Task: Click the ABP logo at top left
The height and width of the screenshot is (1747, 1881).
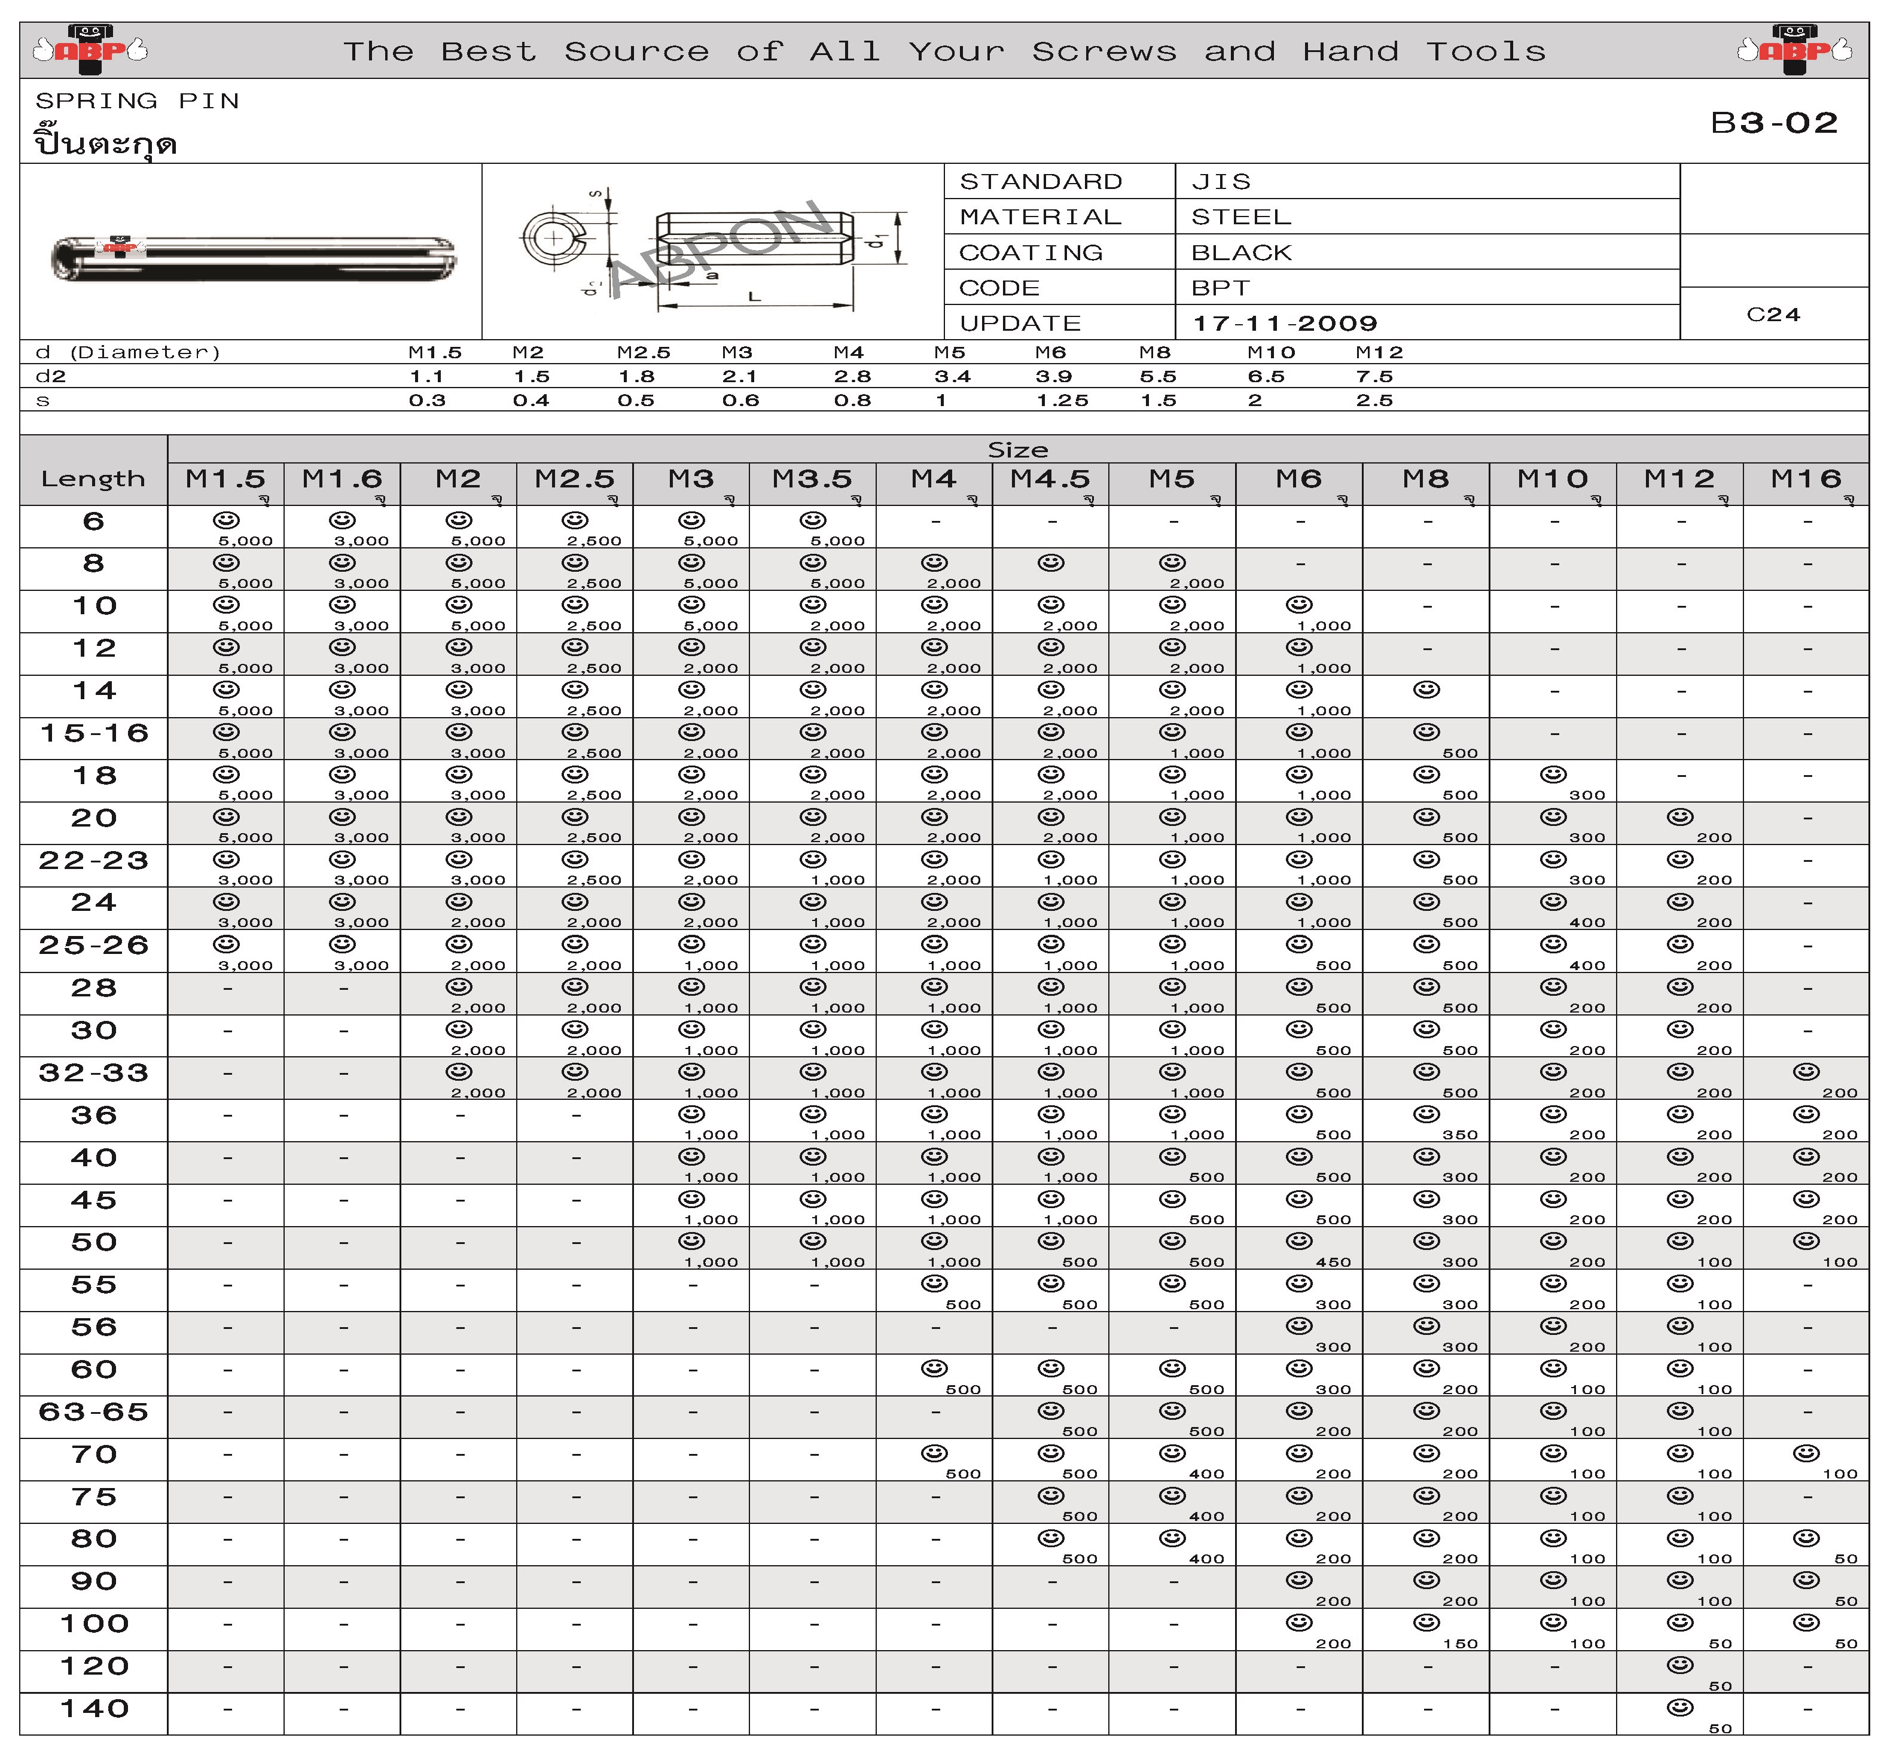Action: 91,49
